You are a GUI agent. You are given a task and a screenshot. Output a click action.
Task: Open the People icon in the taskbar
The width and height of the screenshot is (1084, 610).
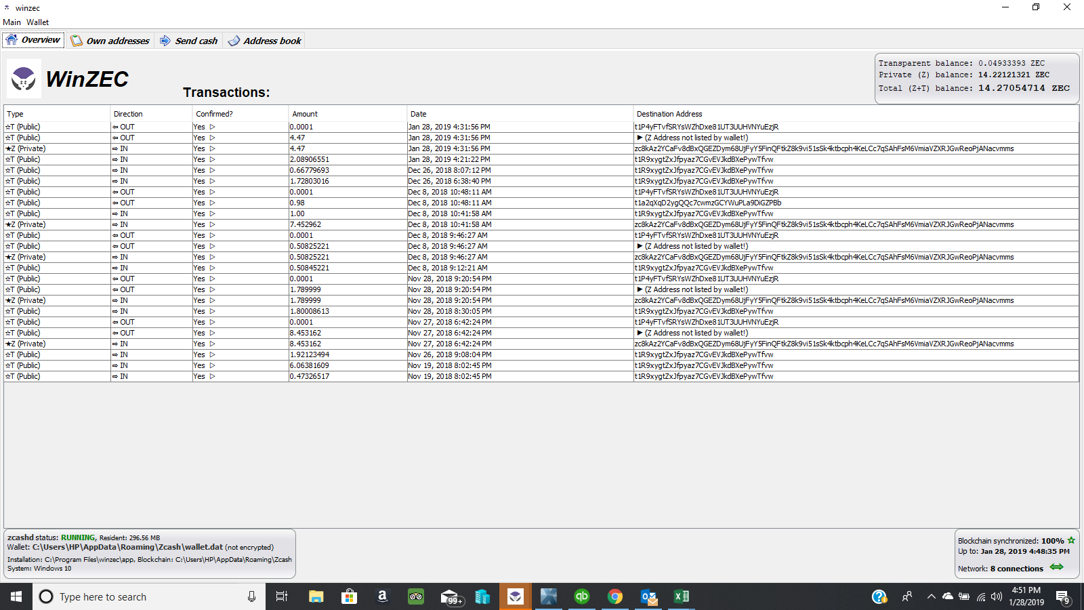906,596
